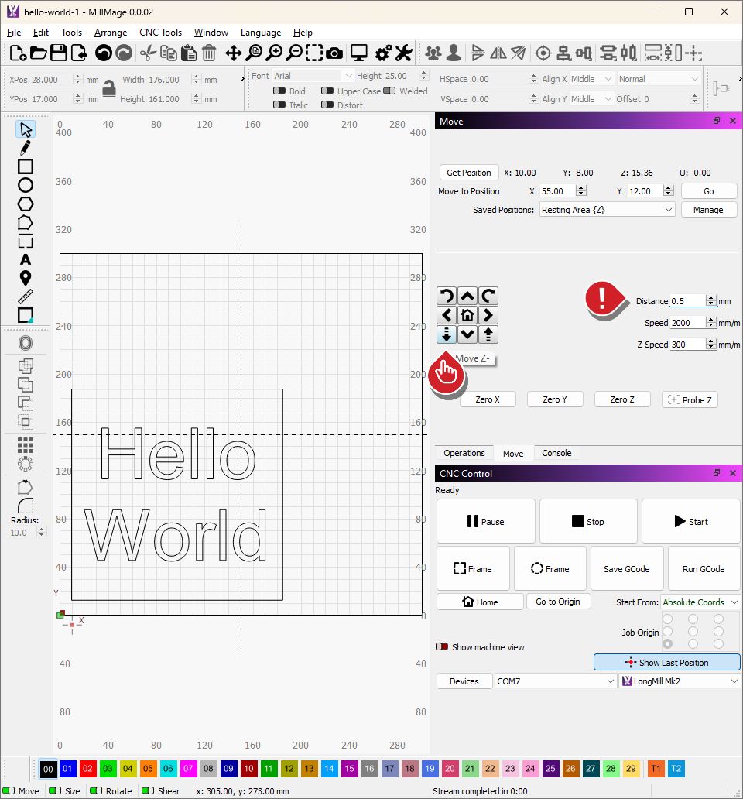Toggle Show machine view switch

[x=442, y=646]
